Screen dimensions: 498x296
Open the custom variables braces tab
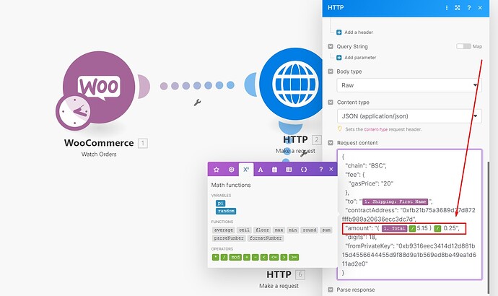pos(304,170)
